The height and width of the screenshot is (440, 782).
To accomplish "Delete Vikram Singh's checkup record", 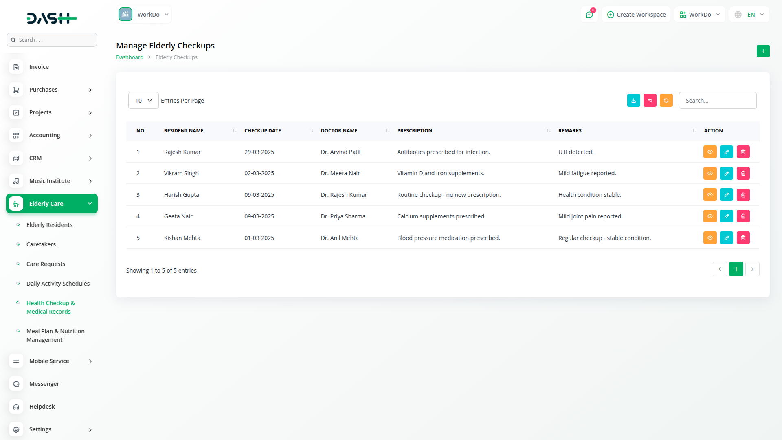I will point(743,174).
